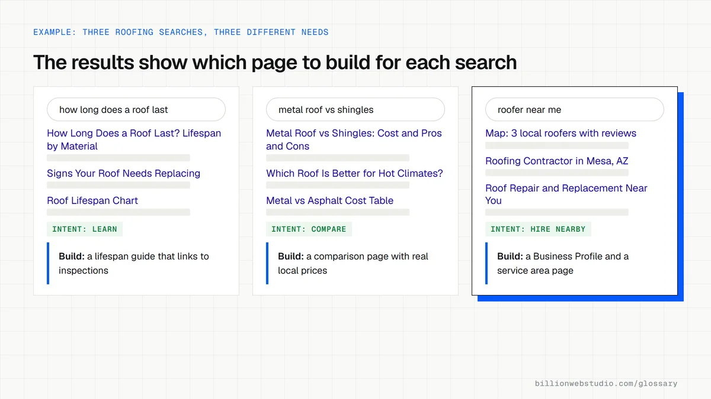The width and height of the screenshot is (711, 399).
Task: Open 'Metal vs Asphalt Cost Table' result
Action: 330,200
